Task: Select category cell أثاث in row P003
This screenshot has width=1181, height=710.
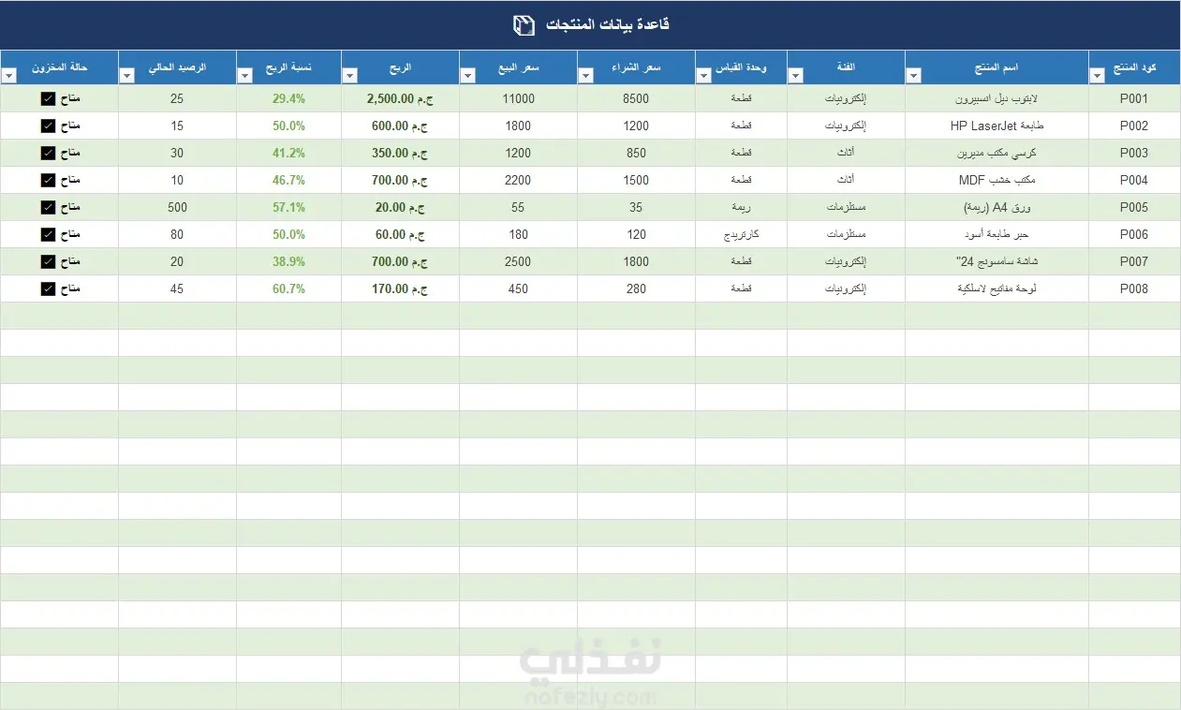Action: click(846, 153)
